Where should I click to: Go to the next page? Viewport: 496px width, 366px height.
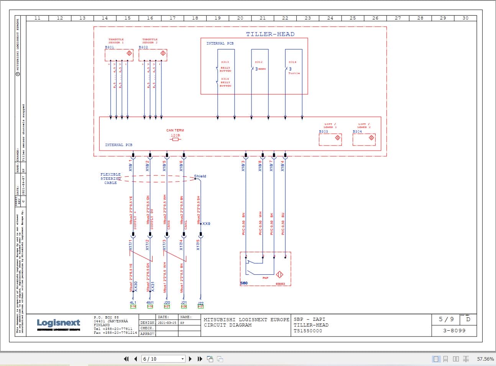[x=190, y=359]
